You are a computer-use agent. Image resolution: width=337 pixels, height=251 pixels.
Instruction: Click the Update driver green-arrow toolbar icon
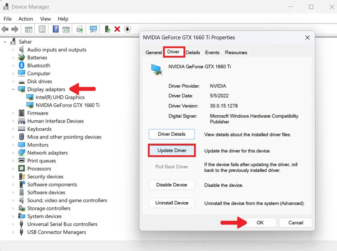107,29
